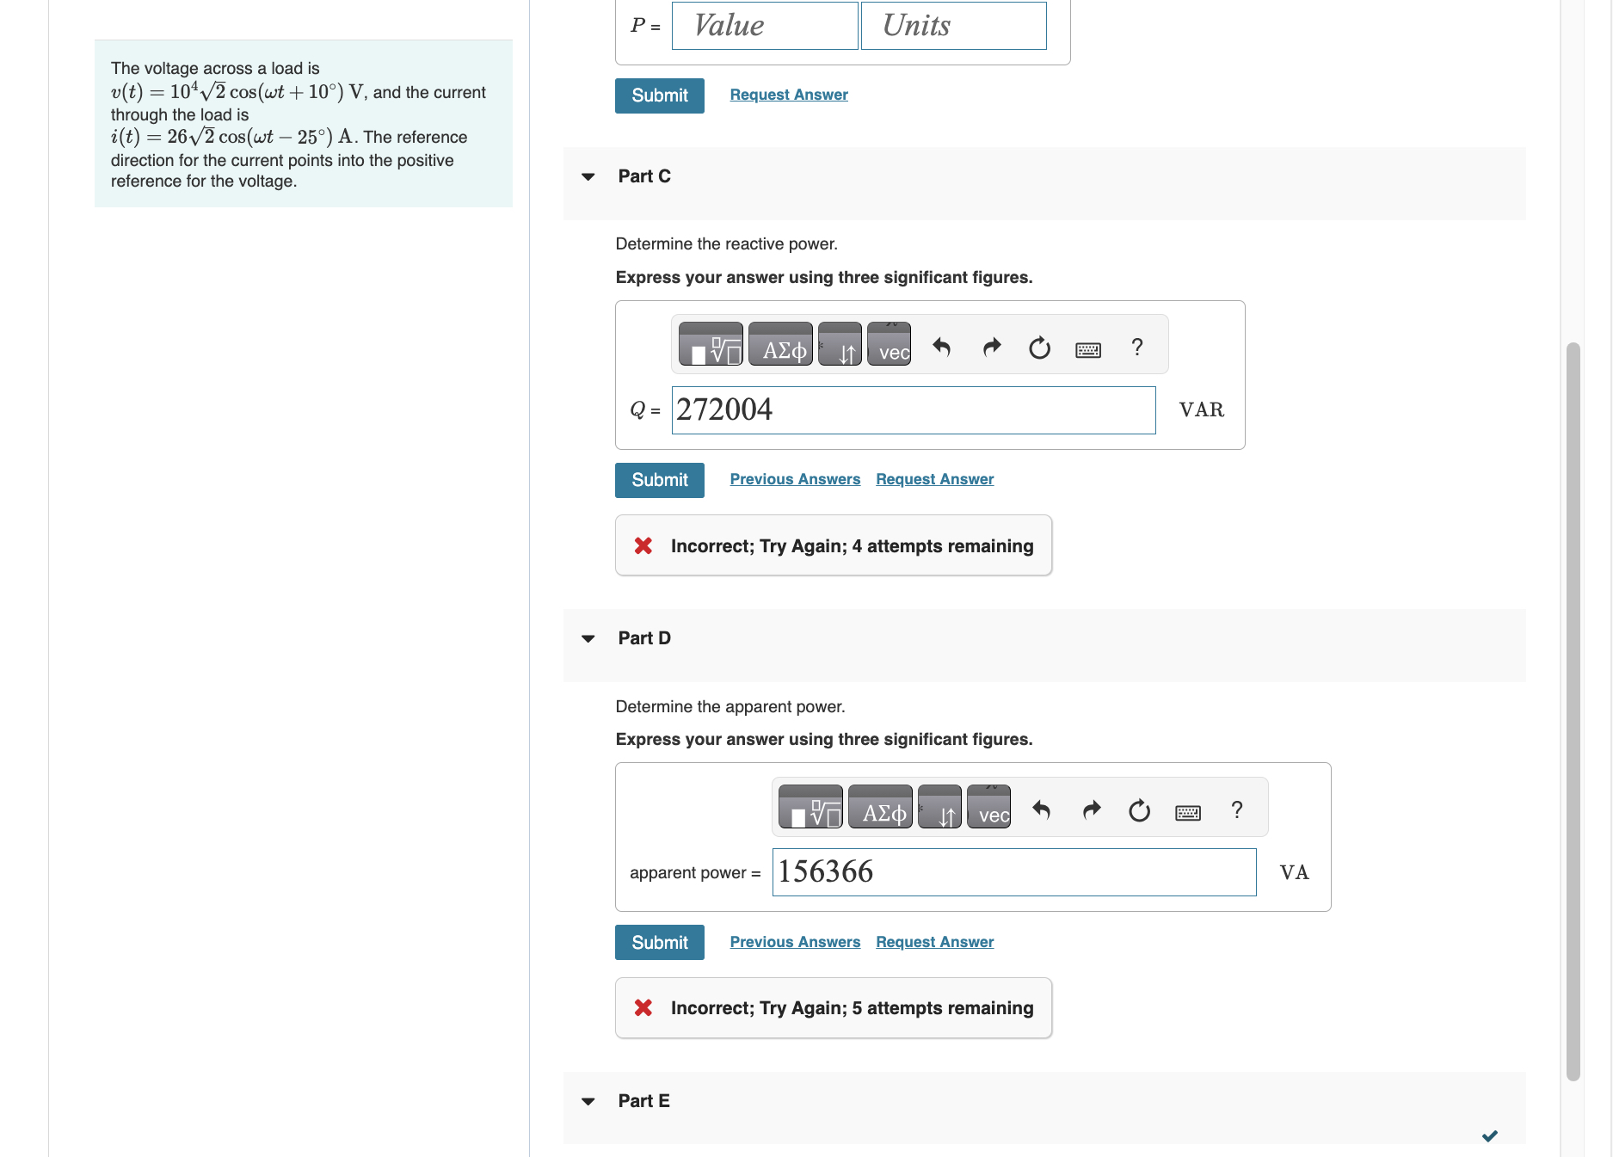Open Previous Answers for Part C
The height and width of the screenshot is (1157, 1613).
pos(795,479)
